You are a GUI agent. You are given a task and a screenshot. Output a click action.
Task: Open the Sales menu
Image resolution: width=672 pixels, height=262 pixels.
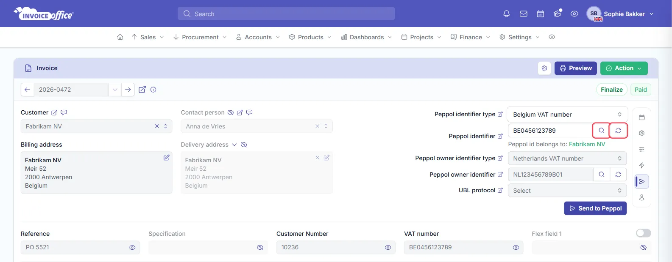point(148,37)
